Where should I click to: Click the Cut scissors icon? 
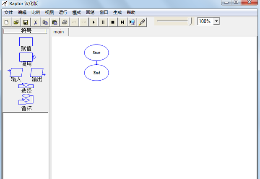[35, 22]
